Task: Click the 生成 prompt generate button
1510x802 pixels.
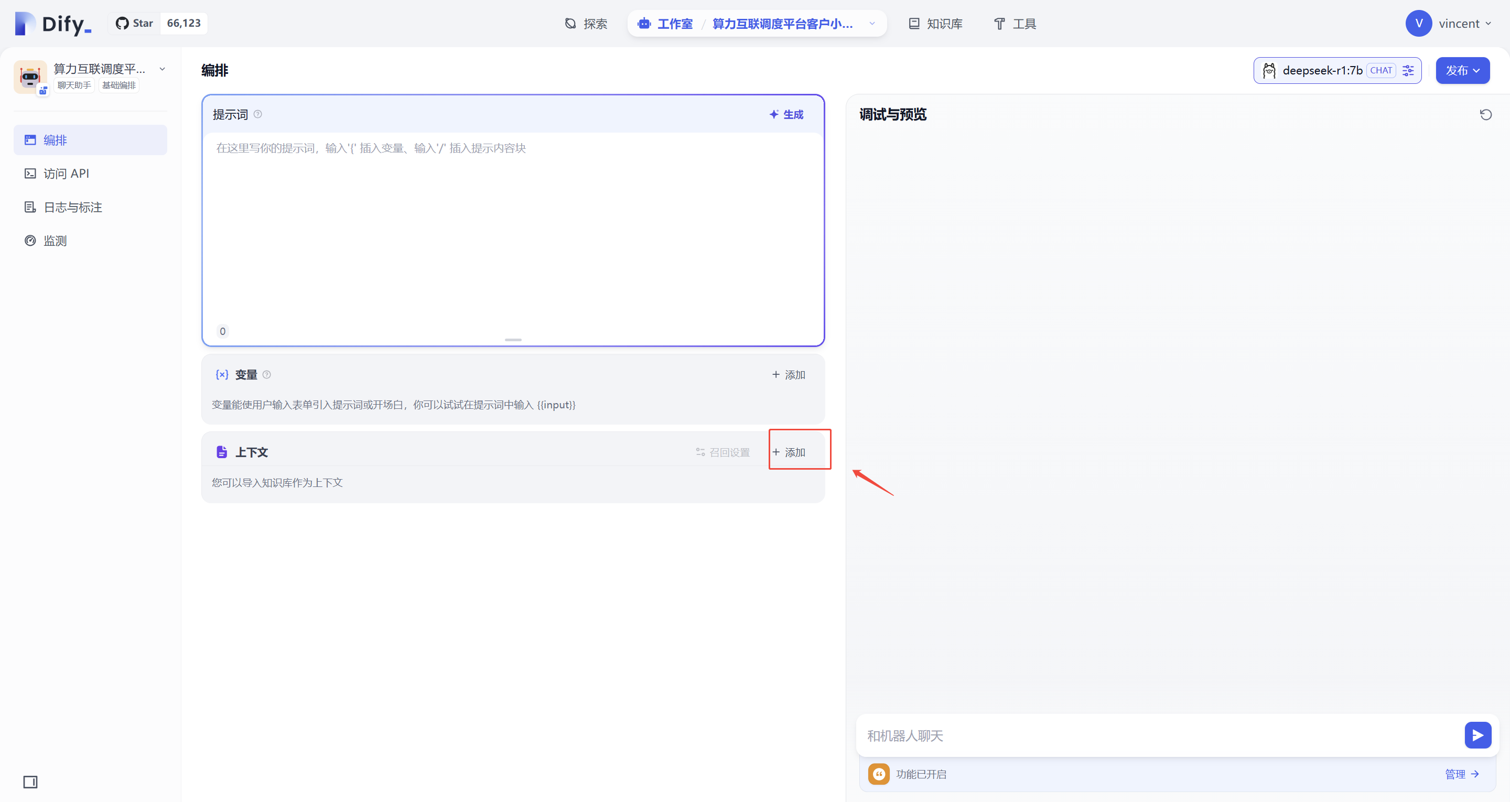Action: 786,114
